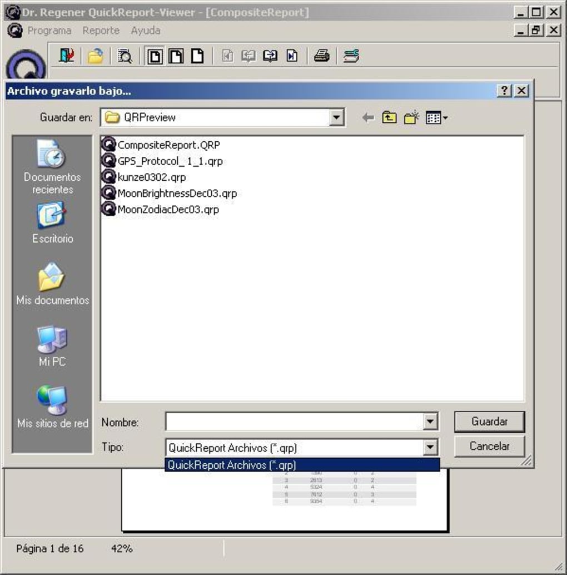Open the Reporte menu
This screenshot has height=575, width=567.
pos(101,31)
